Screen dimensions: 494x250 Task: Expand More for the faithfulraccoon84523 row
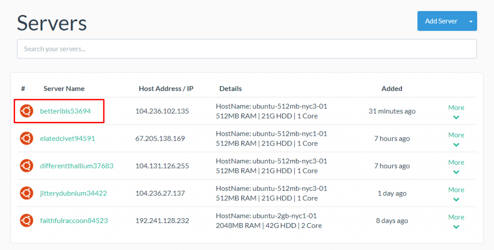[x=456, y=222]
